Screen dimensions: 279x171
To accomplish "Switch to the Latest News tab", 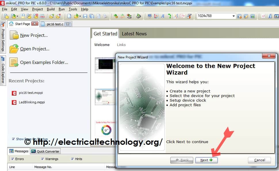I will pos(134,34).
